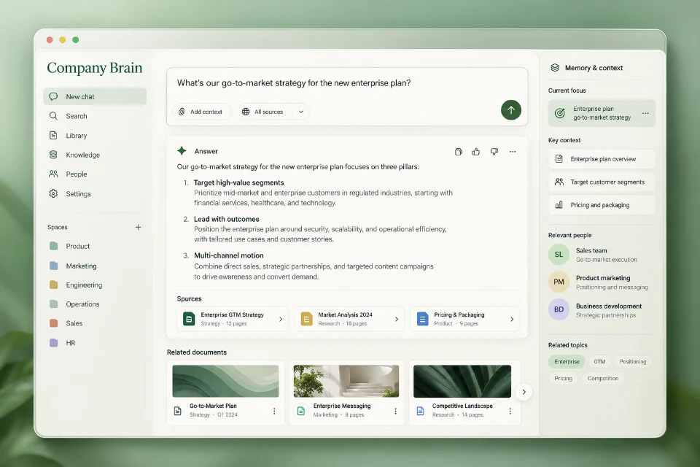Select Enterprise plan go-to-market strategy focus
Screen dimensions: 700x467
point(602,113)
